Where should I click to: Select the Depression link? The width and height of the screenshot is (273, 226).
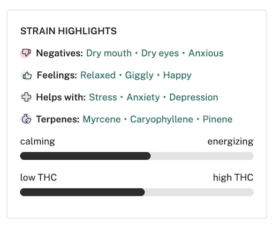click(x=194, y=97)
